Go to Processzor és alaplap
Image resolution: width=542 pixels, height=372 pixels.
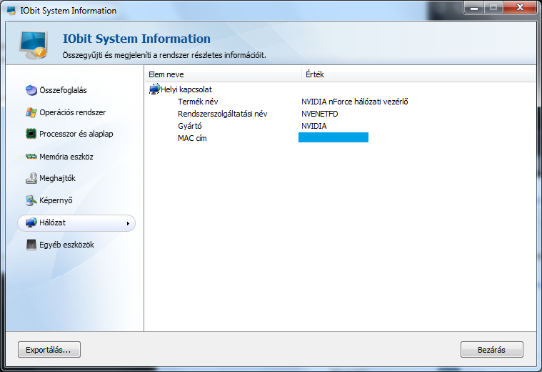point(76,134)
